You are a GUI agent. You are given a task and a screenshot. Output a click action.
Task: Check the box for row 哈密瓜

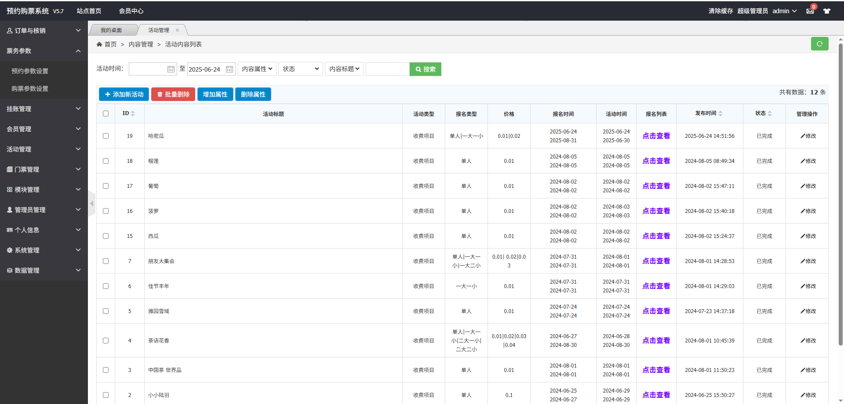(x=105, y=136)
